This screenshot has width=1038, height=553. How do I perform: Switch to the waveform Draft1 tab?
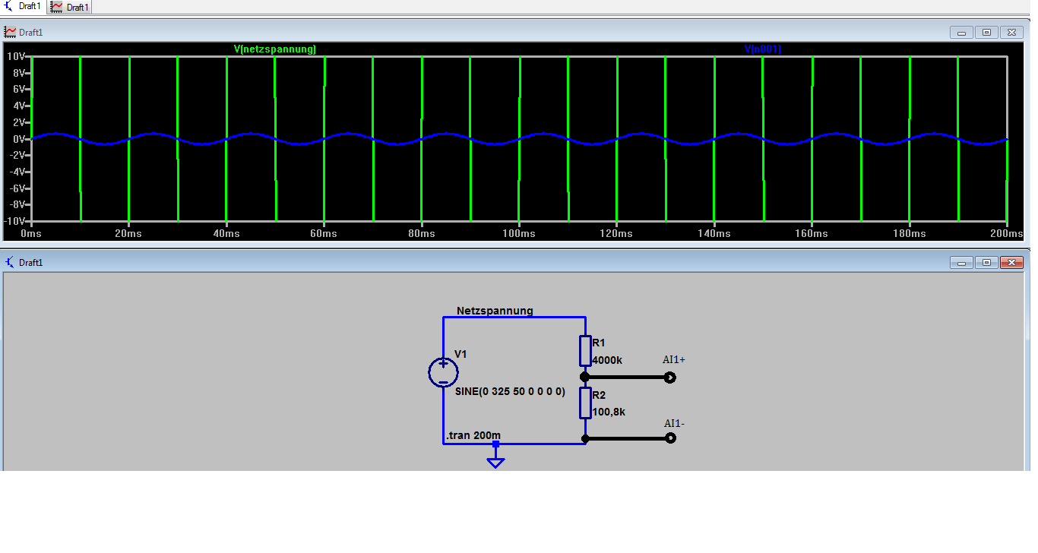coord(70,7)
